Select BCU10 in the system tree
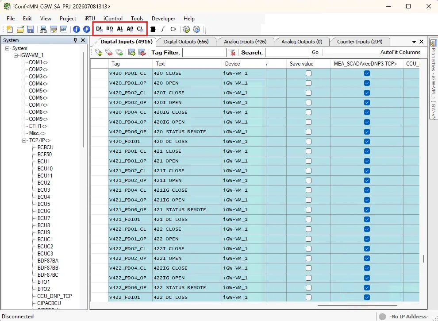The height and width of the screenshot is (321, 438). [x=45, y=169]
